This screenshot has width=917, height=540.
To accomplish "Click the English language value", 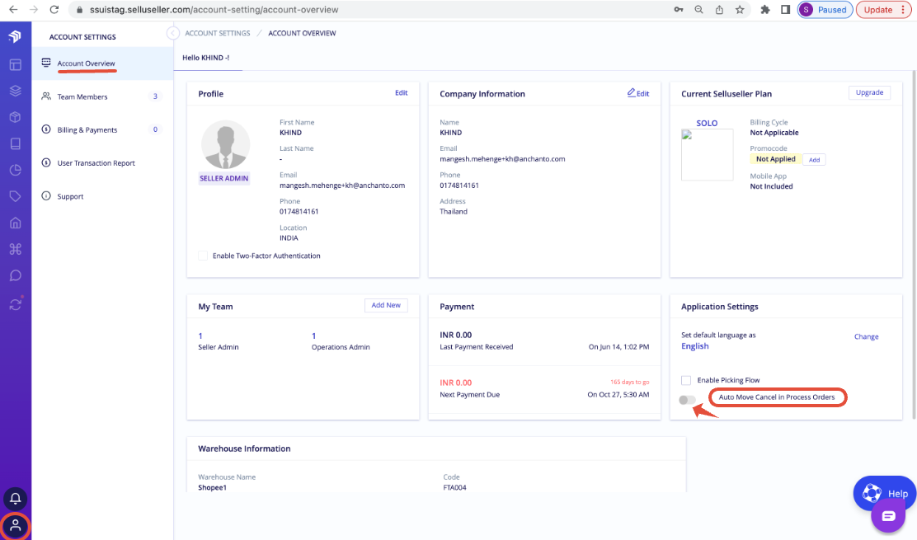I will pyautogui.click(x=695, y=346).
